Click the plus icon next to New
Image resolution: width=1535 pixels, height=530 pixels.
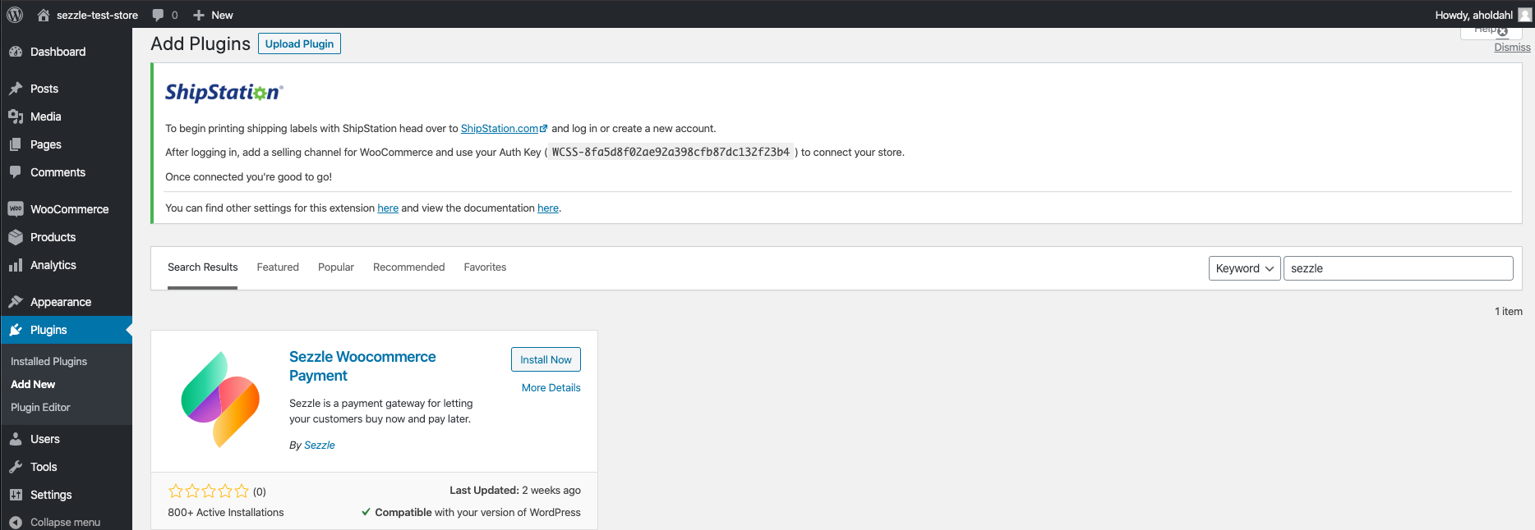click(199, 15)
